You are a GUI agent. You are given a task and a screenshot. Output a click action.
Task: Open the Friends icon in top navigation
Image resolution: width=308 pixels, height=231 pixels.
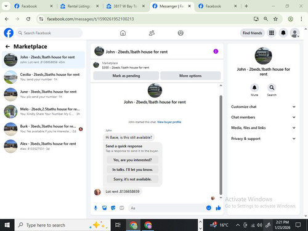[152, 33]
